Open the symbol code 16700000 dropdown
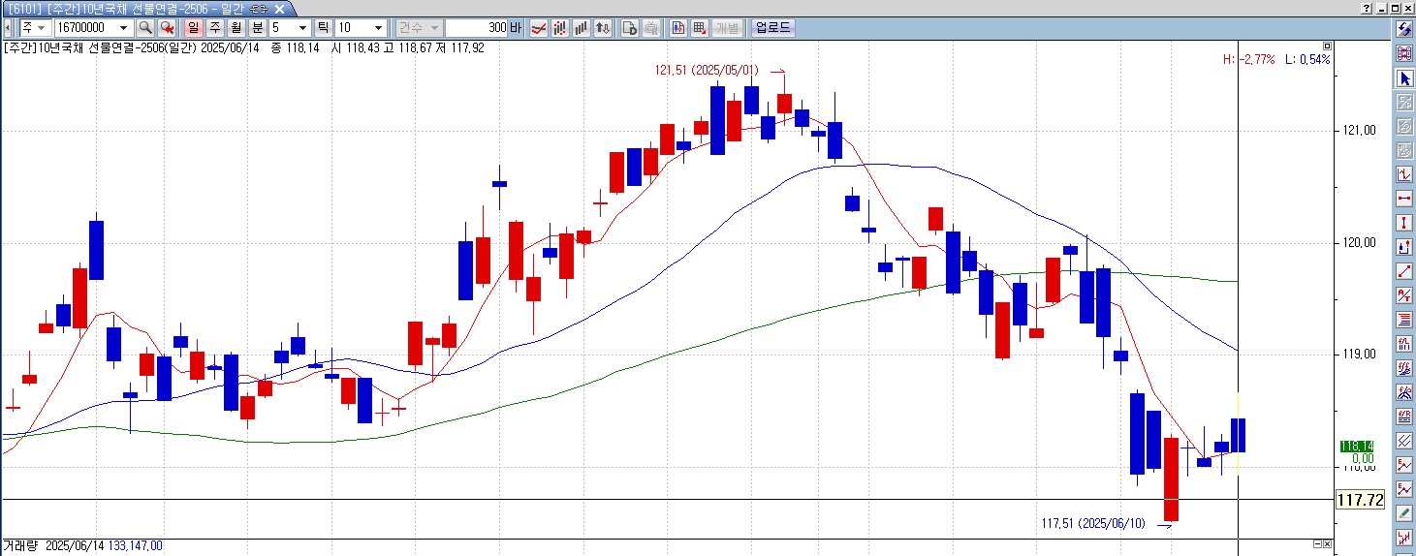Viewport: 1416px width, 556px height. tap(123, 28)
